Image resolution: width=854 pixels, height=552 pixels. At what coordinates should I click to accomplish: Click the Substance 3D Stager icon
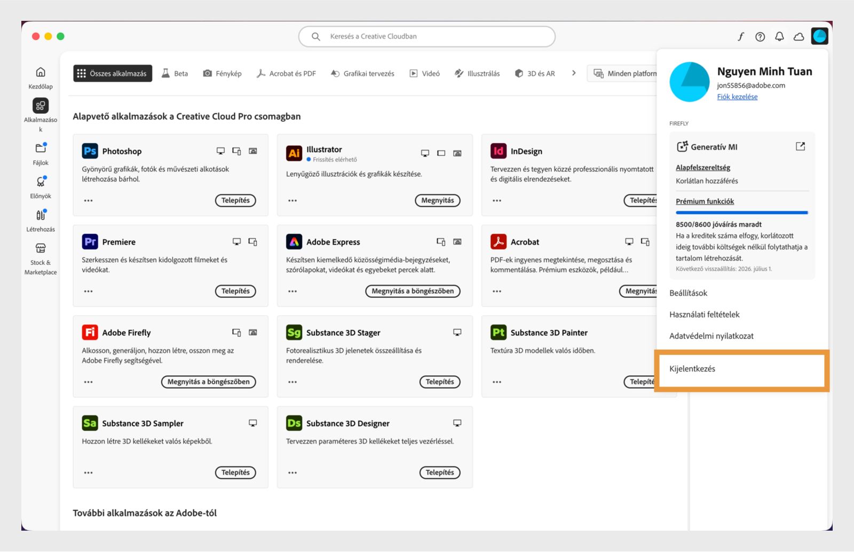click(294, 333)
